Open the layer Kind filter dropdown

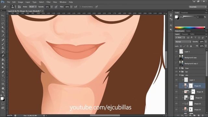[180, 38]
